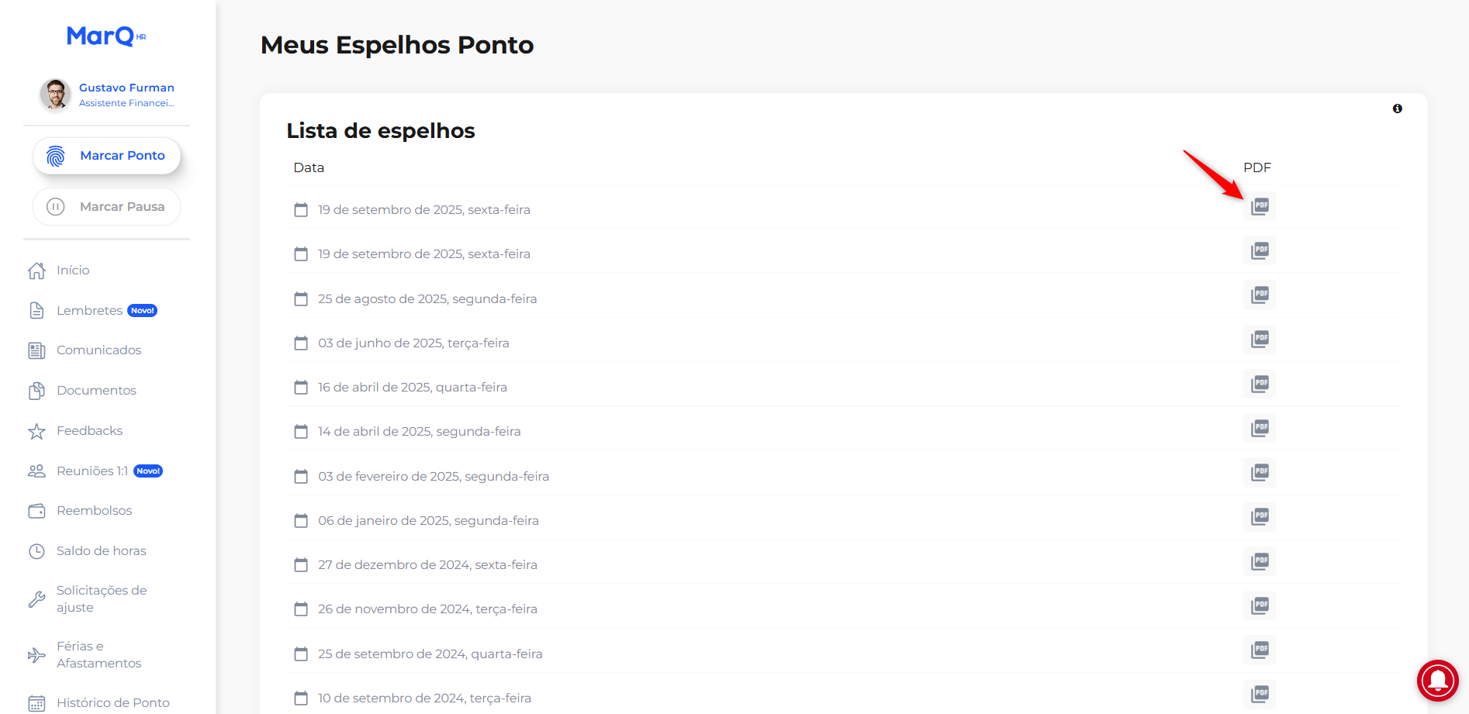This screenshot has height=714, width=1469.
Task: Click the MarQ HR logo
Action: coord(106,36)
